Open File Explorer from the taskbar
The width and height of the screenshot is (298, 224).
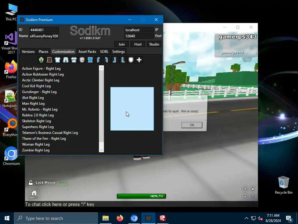coord(105,218)
